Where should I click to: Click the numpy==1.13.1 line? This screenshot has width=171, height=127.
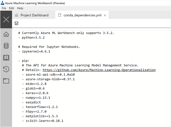(x=36, y=98)
